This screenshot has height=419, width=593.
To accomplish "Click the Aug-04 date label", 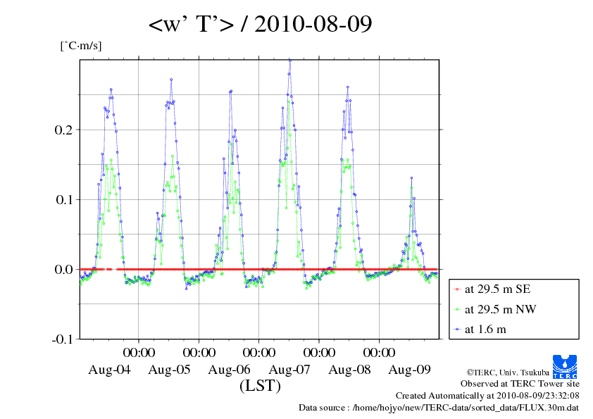I will tap(109, 370).
